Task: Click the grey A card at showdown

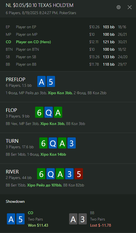Action: (73, 219)
